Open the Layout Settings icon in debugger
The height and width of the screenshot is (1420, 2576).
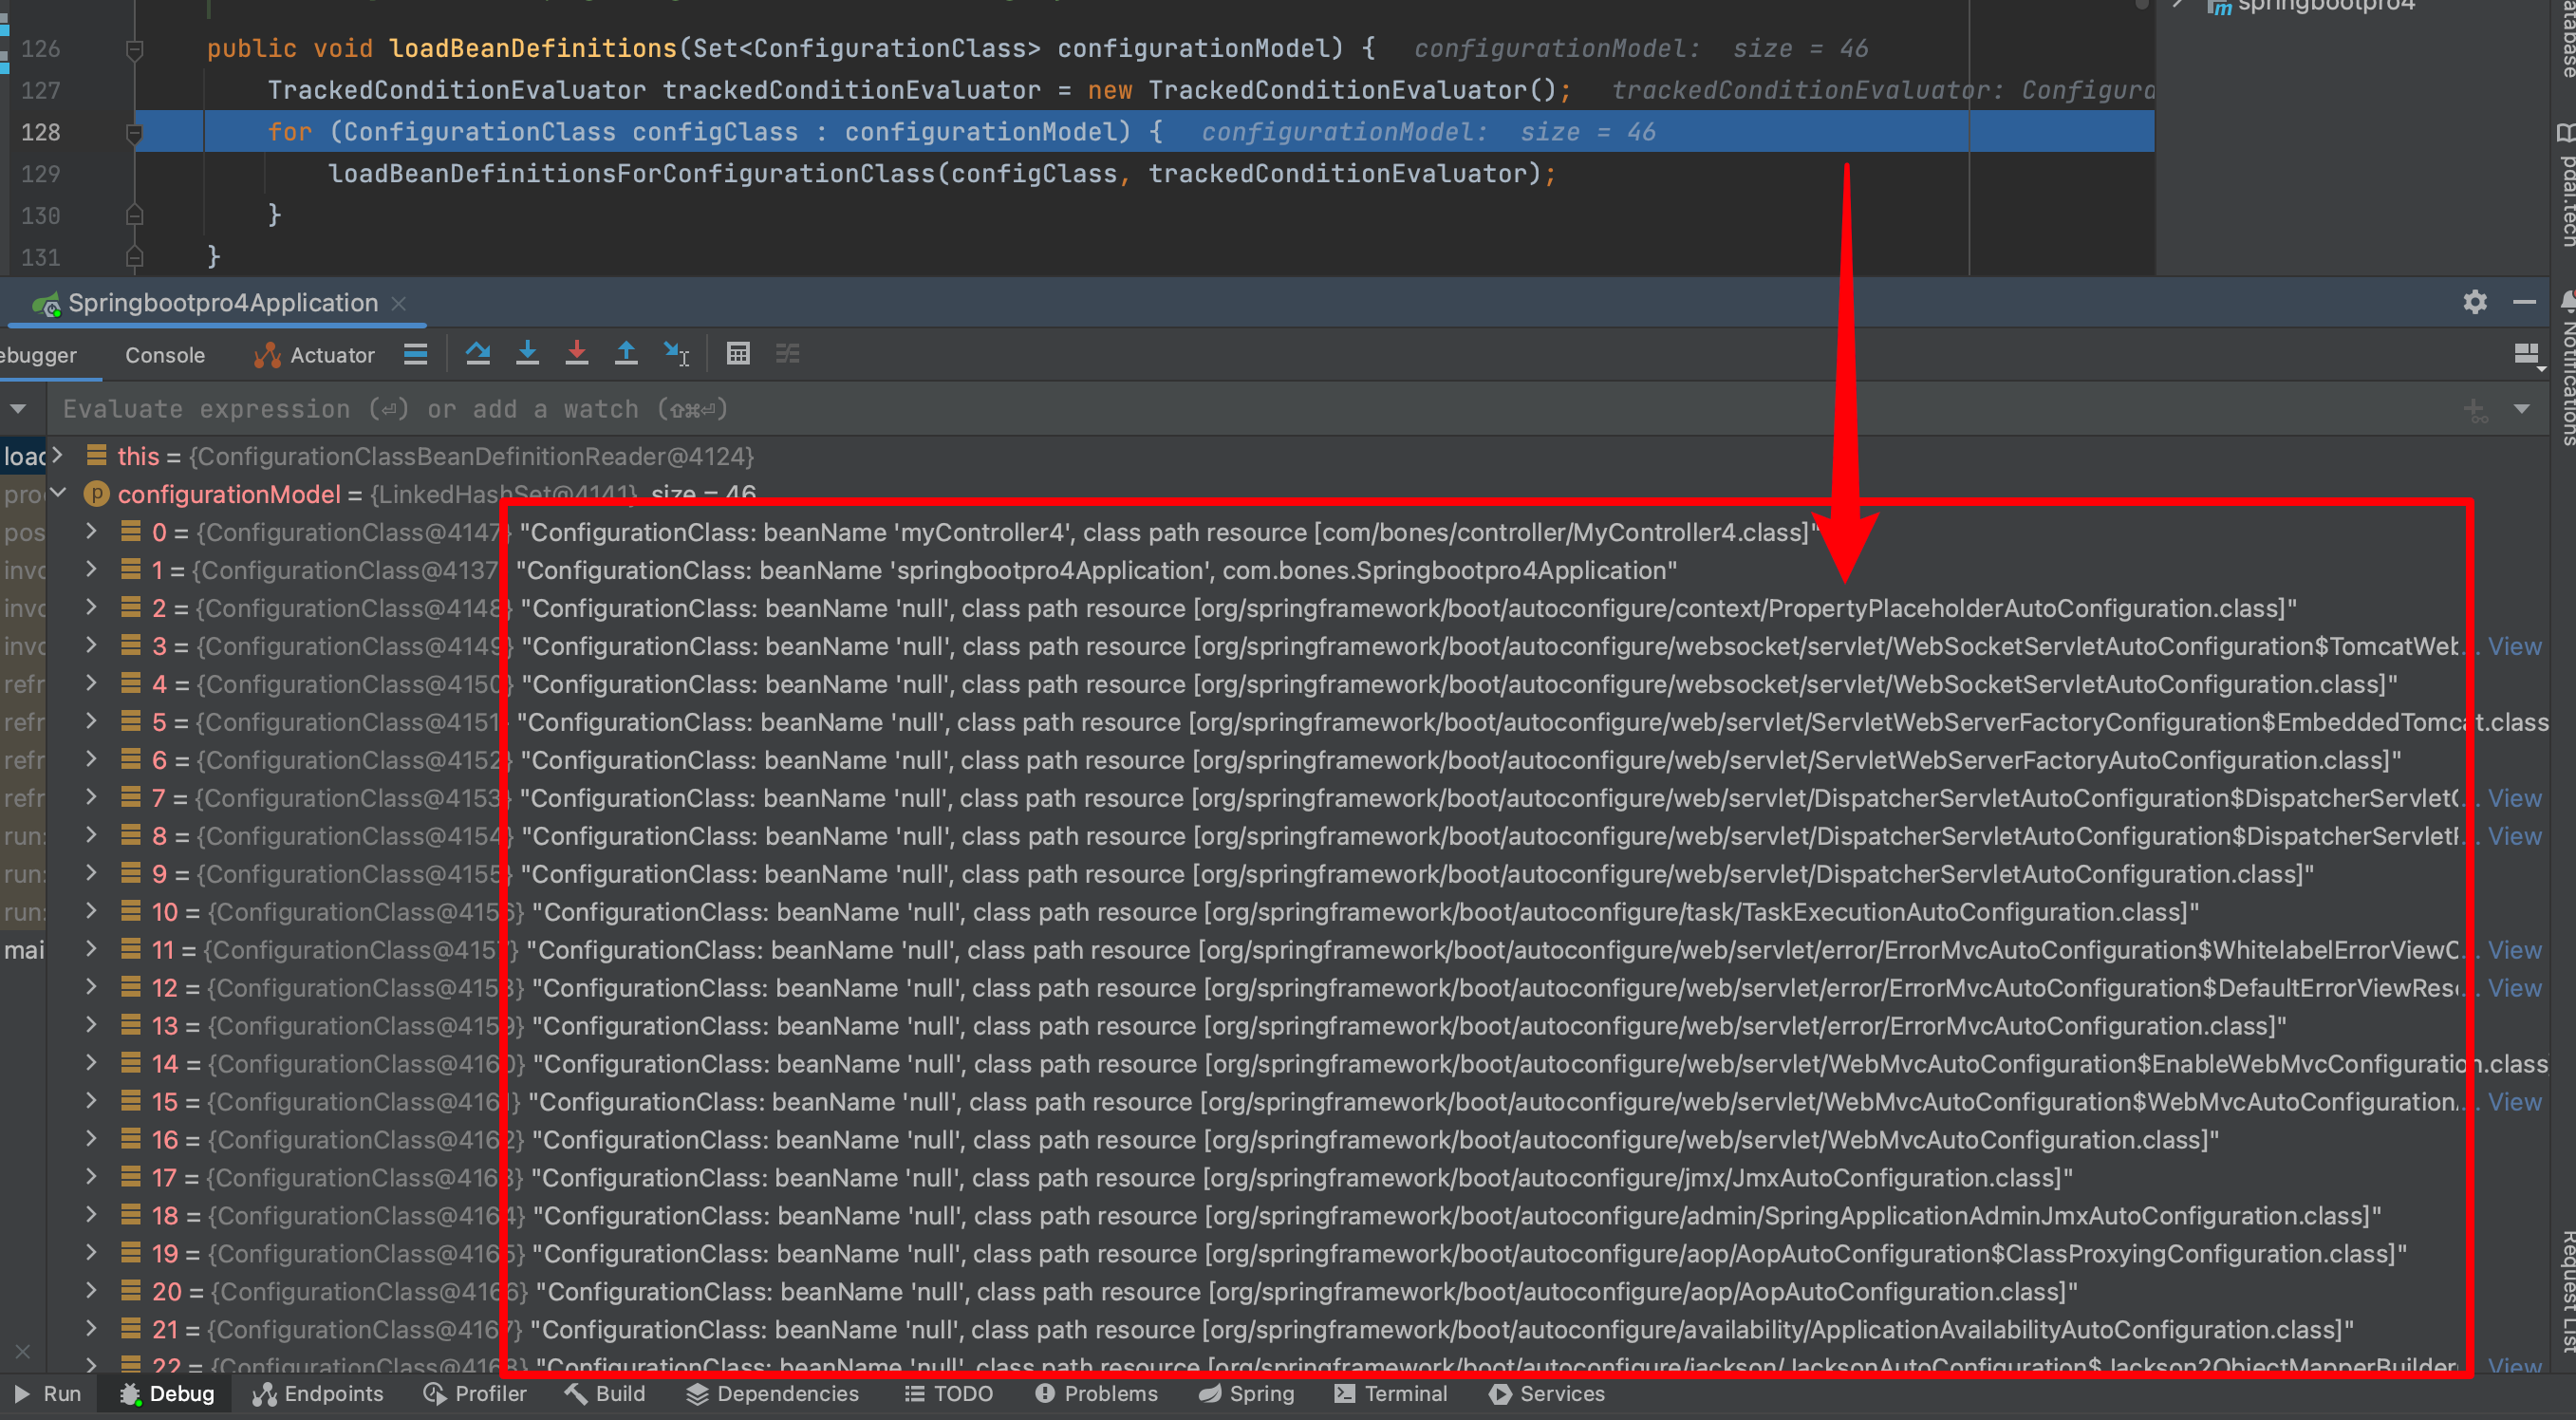coord(2526,354)
